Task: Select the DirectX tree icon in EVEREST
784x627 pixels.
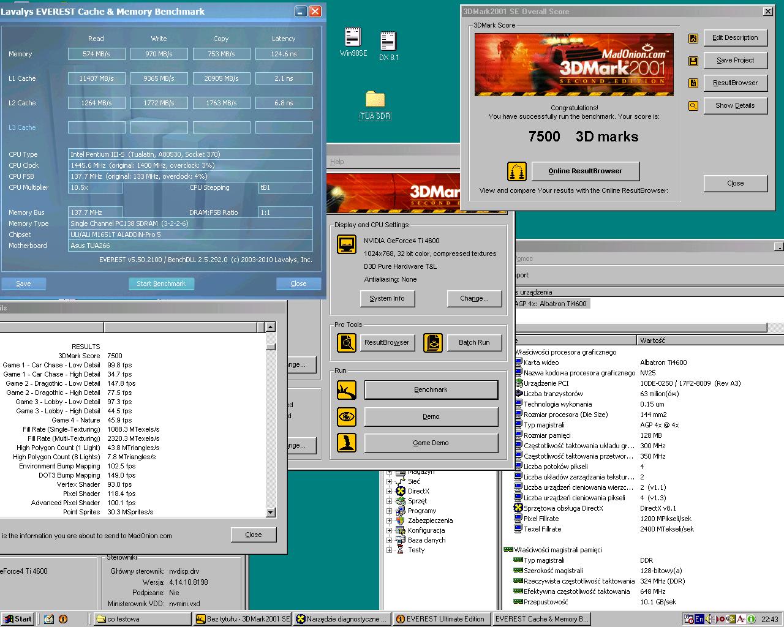Action: point(401,491)
